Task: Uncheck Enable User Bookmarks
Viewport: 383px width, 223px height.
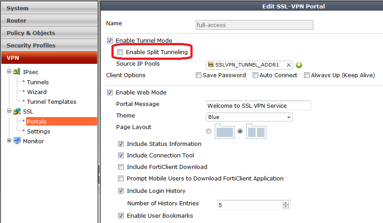Action: (x=121, y=215)
